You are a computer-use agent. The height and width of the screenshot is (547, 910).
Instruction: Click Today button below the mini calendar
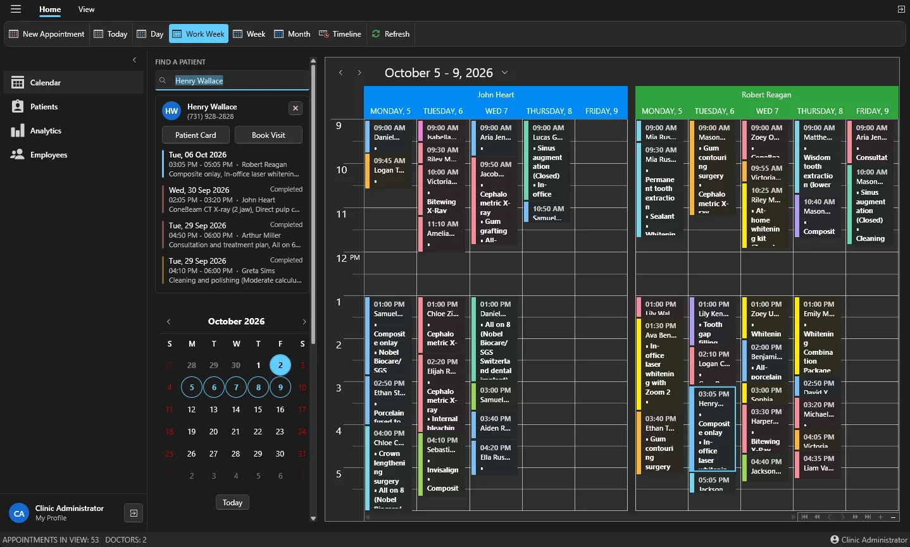coord(232,502)
